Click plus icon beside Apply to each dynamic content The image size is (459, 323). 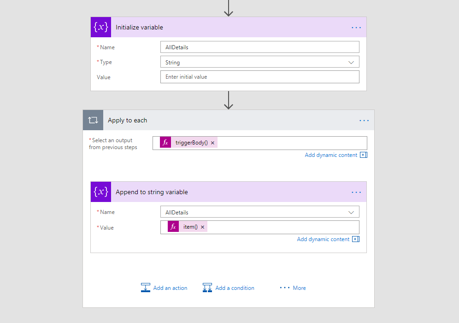364,155
